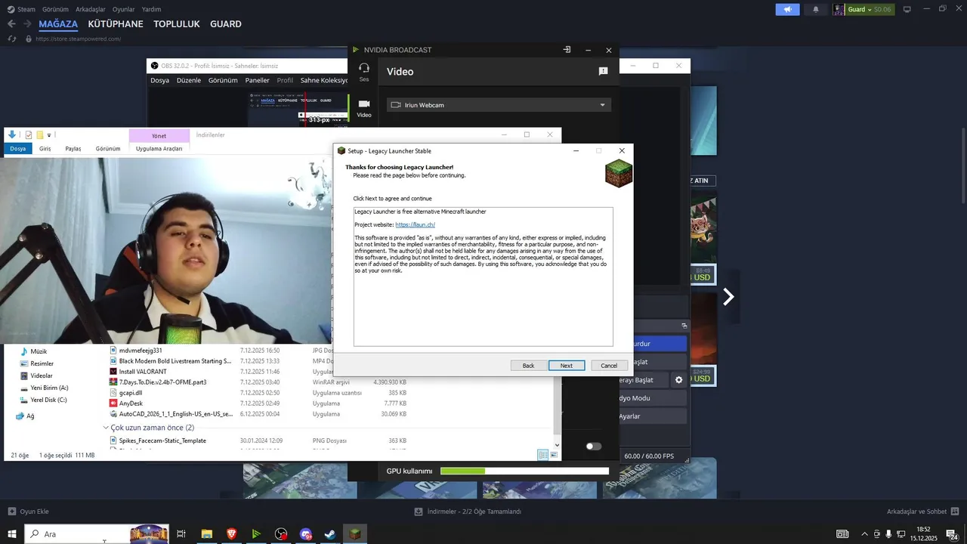Click OBS Stüdyo Modu button
Viewport: 967px width, 544px height.
(653, 398)
